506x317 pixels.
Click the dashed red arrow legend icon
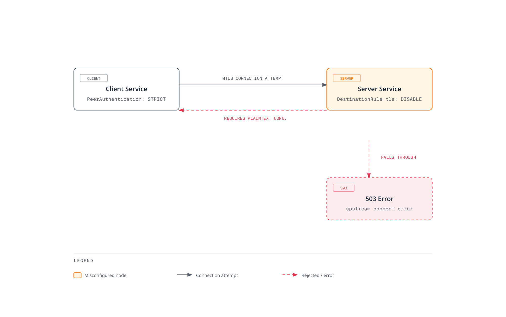(x=290, y=275)
